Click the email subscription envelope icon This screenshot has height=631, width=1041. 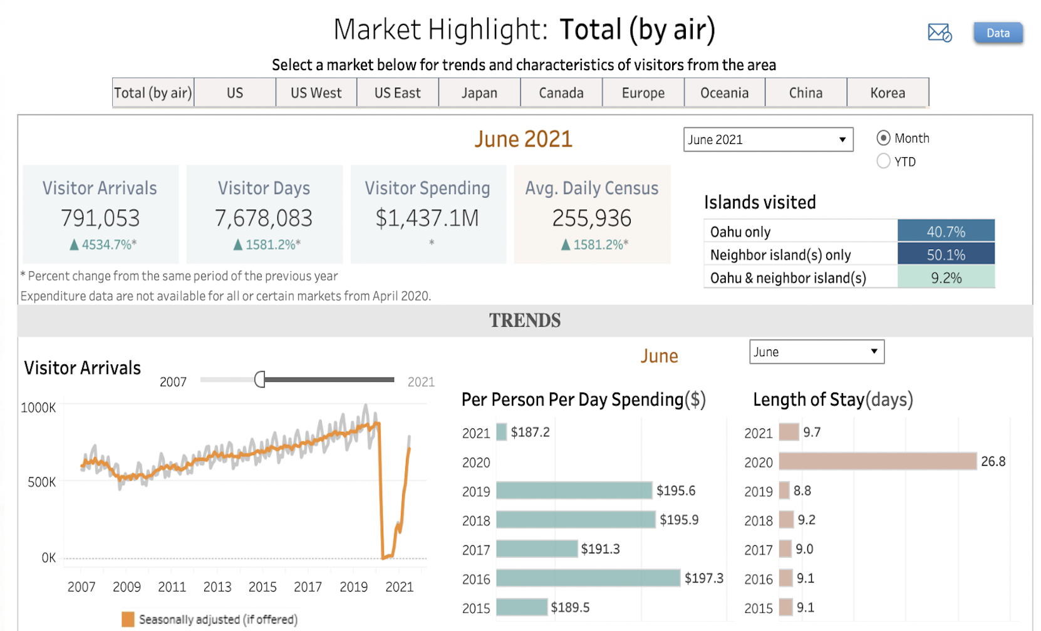pos(940,33)
